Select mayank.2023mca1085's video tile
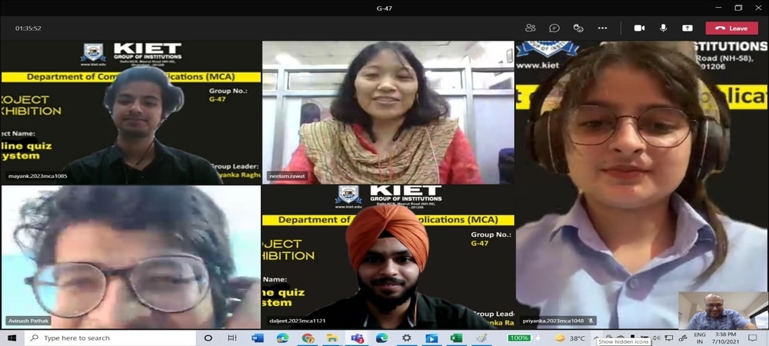769x346 pixels. [131, 111]
